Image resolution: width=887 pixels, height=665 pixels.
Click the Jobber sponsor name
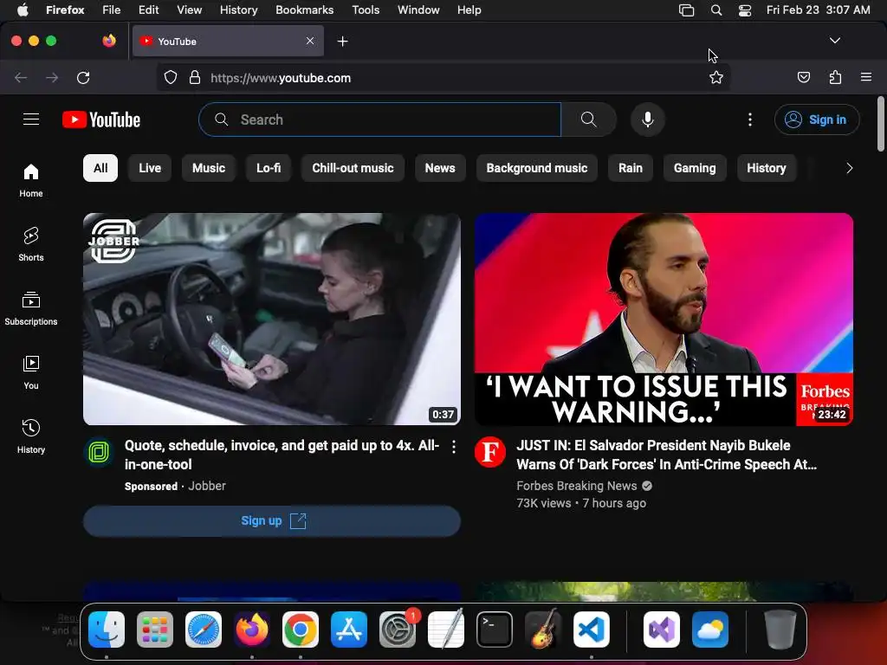tap(206, 486)
